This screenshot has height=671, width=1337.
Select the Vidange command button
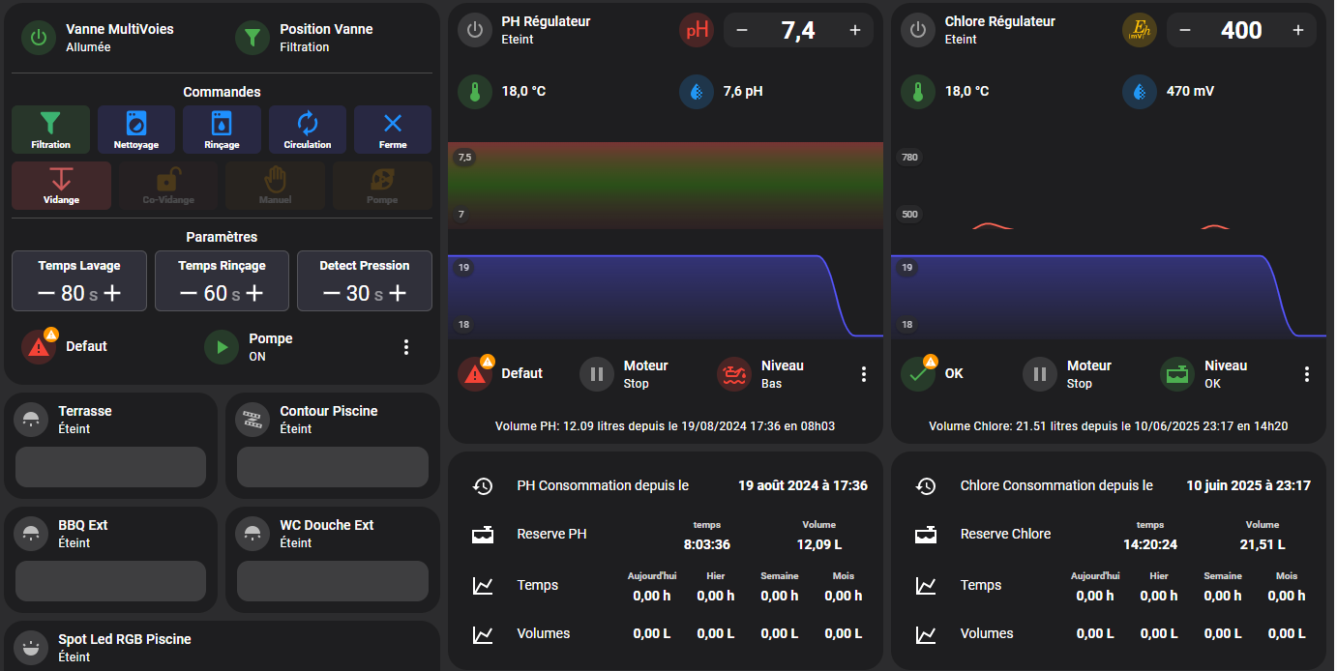click(x=61, y=186)
